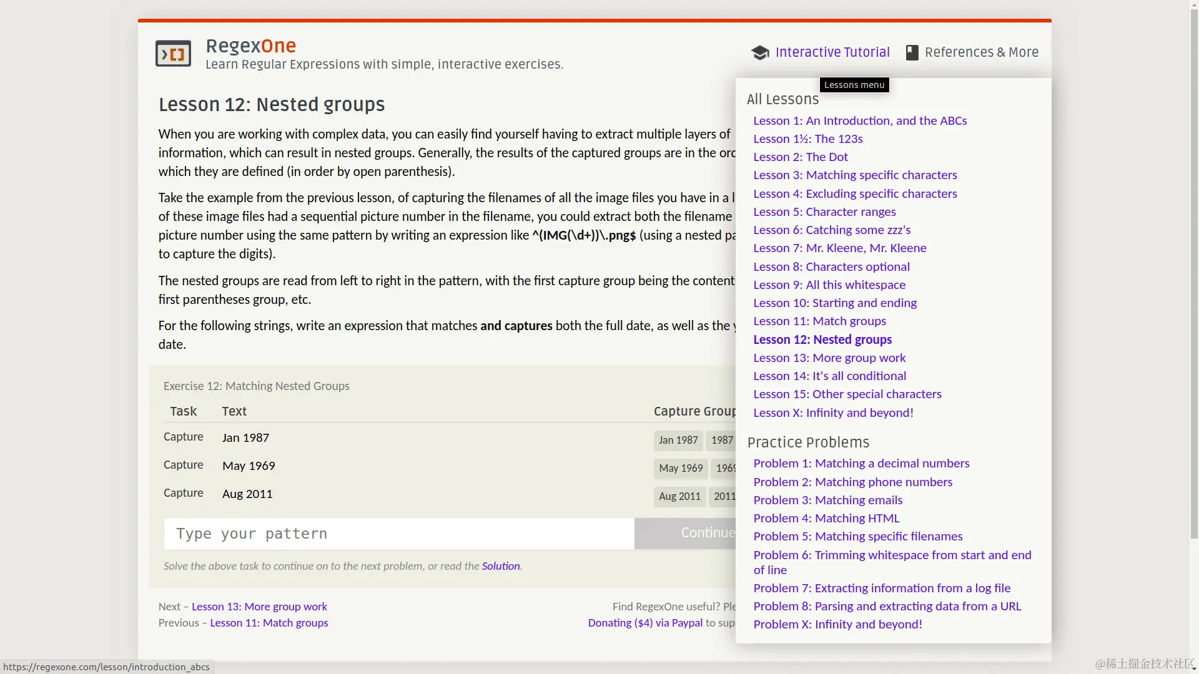
Task: Click the book icon beside References
Action: click(912, 53)
